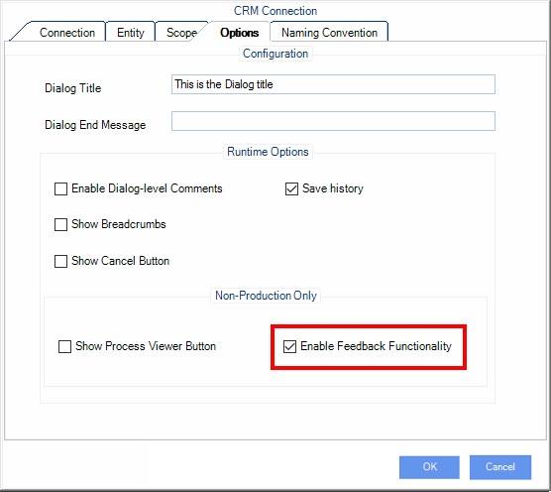Open the Entity tab

[x=131, y=33]
